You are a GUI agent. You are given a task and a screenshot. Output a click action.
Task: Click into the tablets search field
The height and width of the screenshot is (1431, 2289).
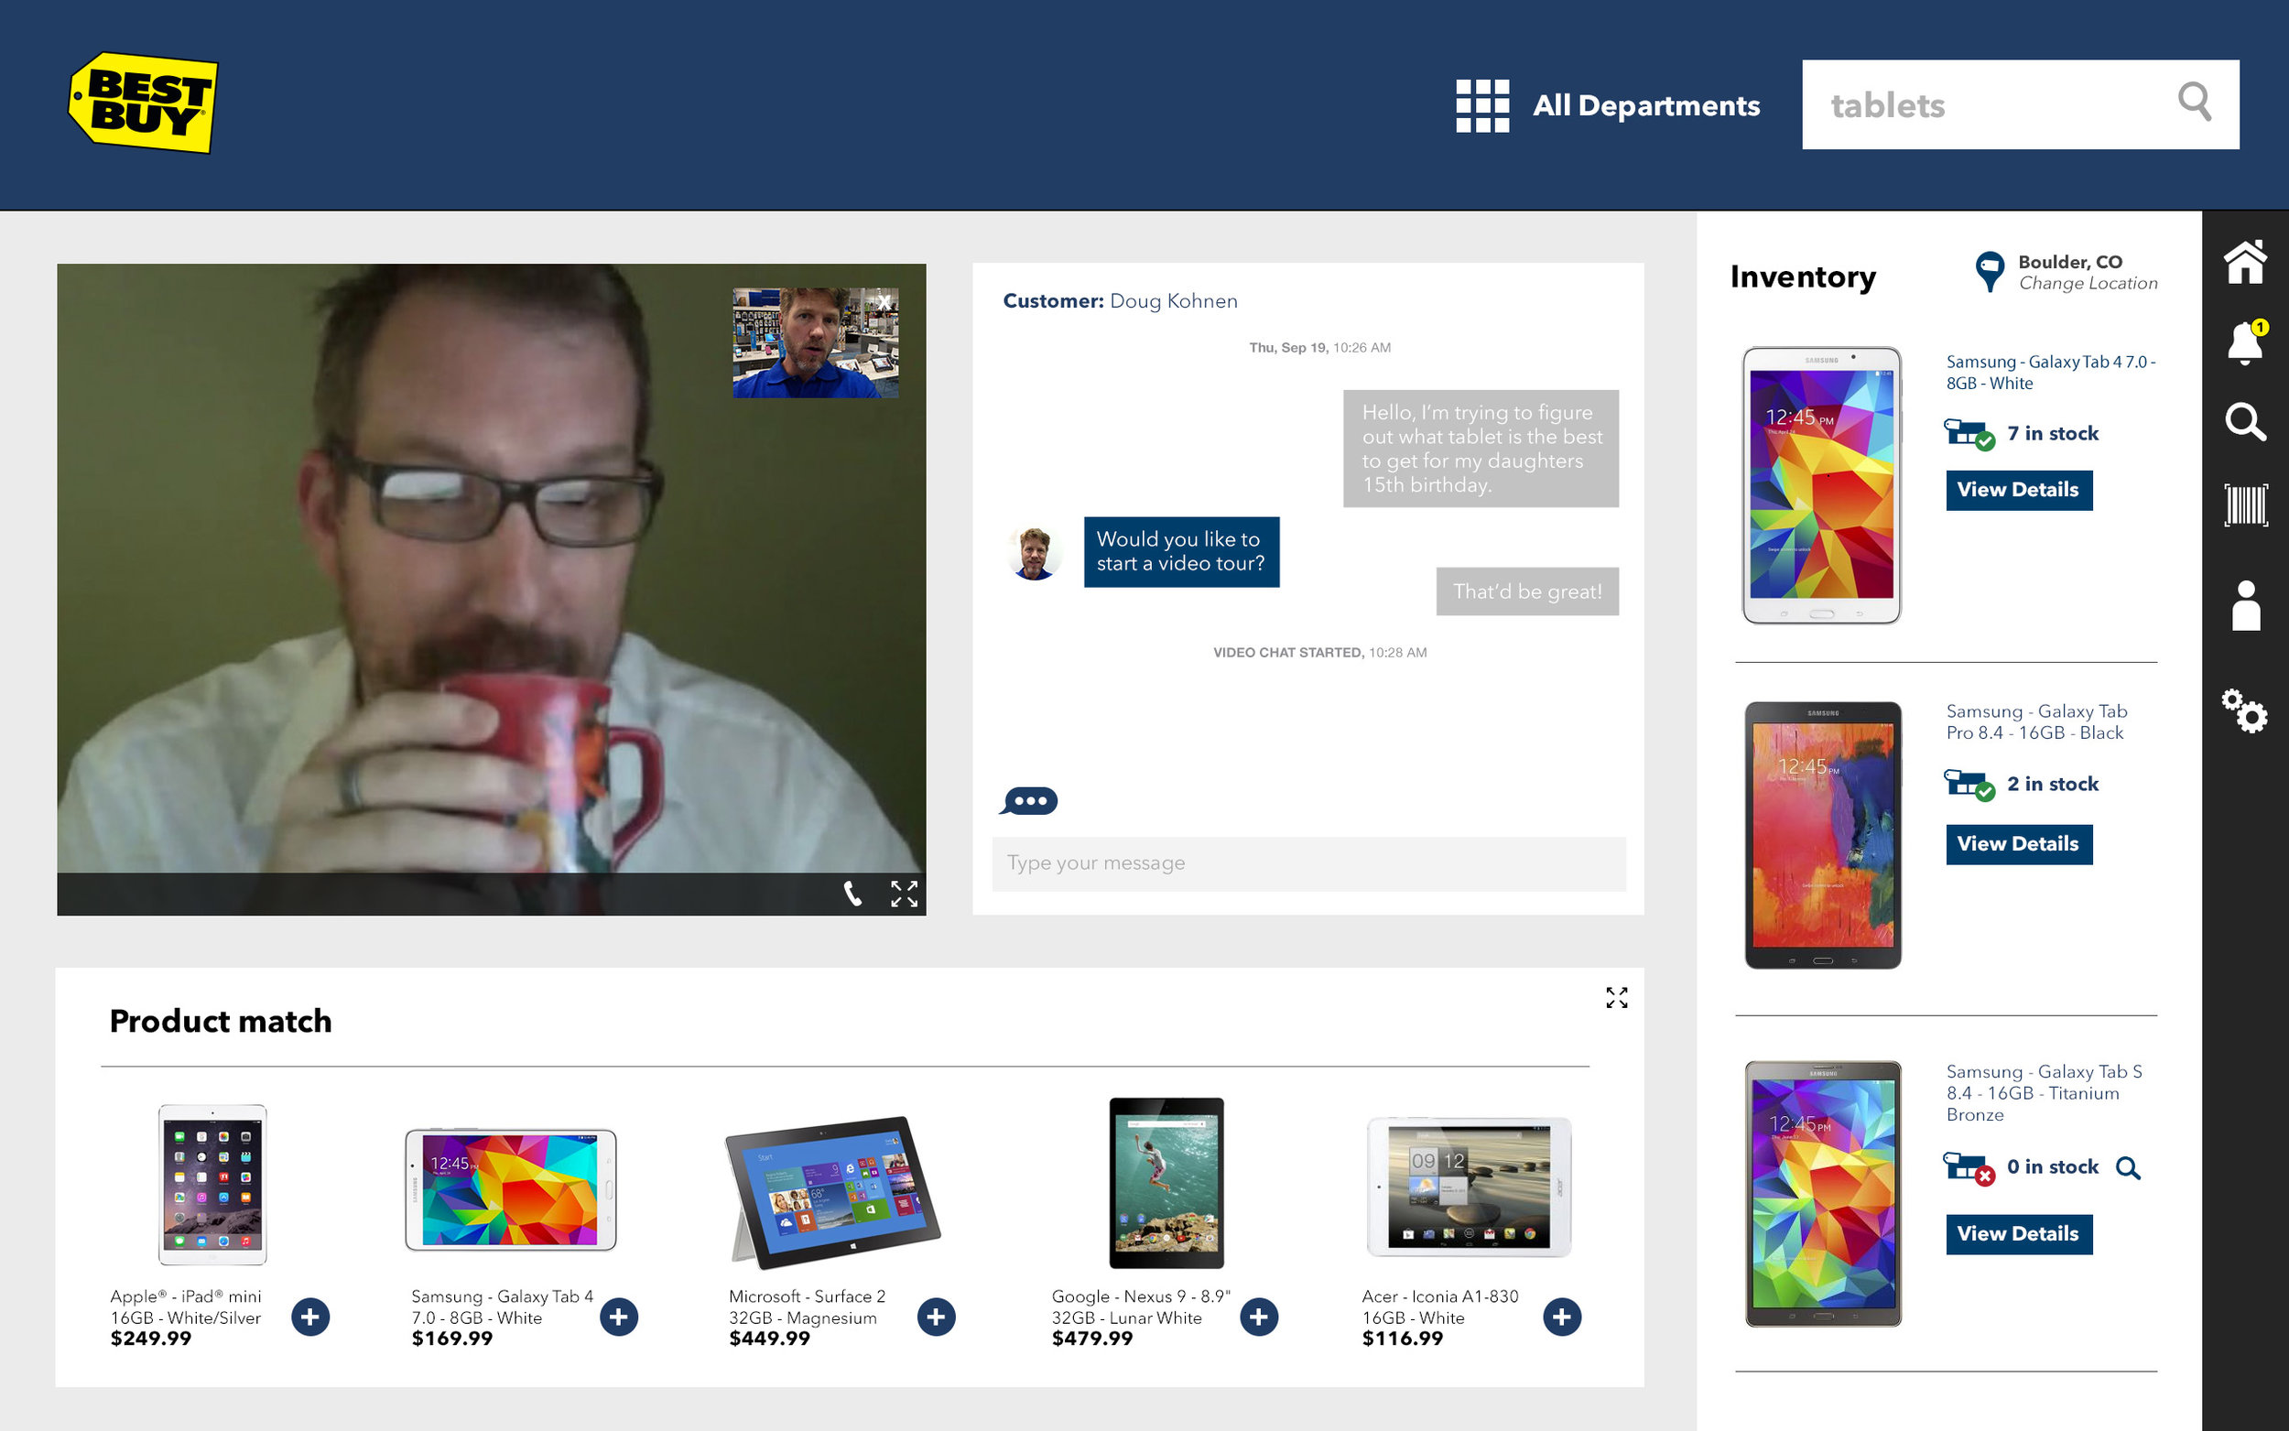coord(2019,104)
